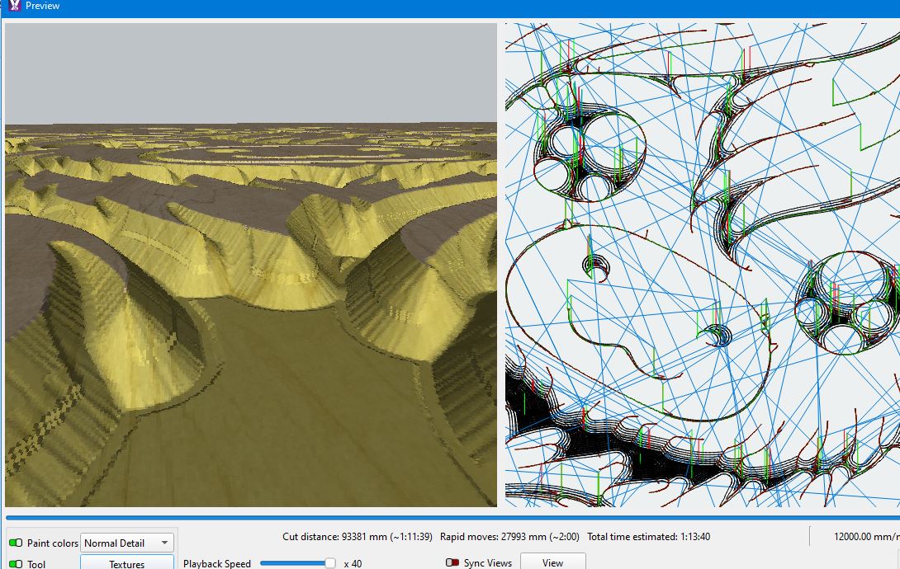The height and width of the screenshot is (569, 900).
Task: Click the 12000.00 mm/min feed rate field
Action: pyautogui.click(x=867, y=537)
